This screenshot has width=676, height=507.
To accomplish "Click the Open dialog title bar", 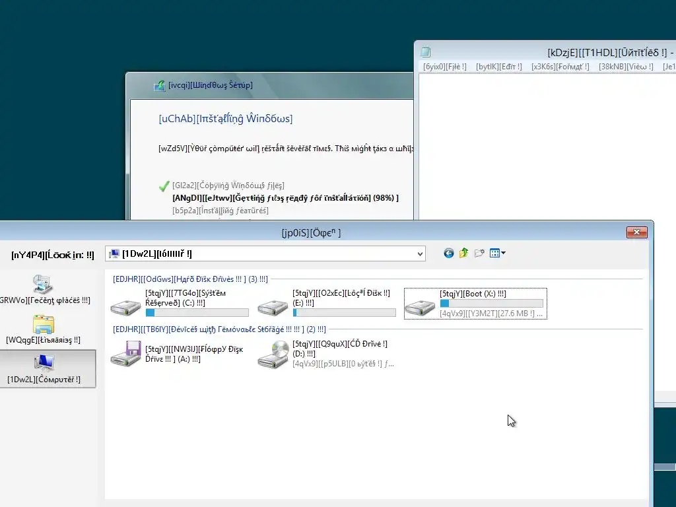I will point(311,233).
